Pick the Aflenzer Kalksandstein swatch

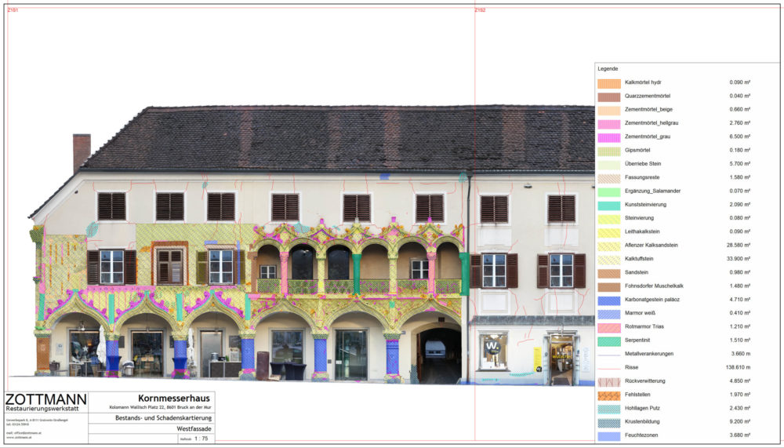(609, 246)
